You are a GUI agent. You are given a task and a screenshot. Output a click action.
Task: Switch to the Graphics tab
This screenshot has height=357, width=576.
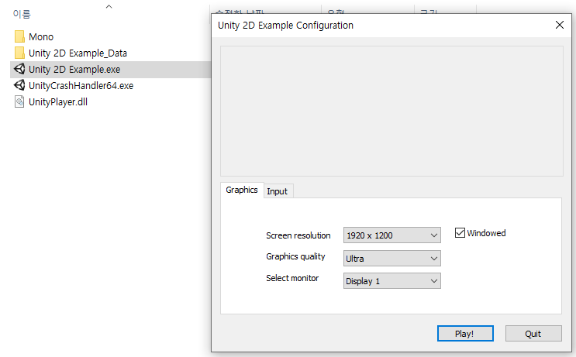(242, 190)
